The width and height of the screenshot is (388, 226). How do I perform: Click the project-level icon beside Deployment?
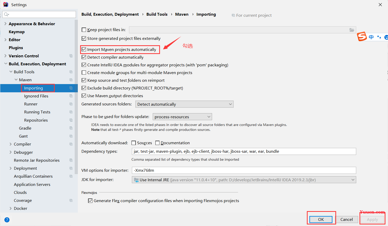click(71, 168)
